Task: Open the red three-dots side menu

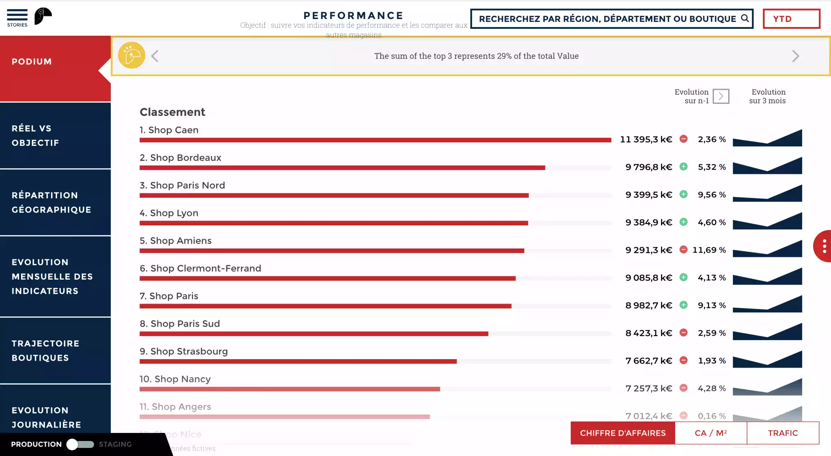Action: [824, 246]
